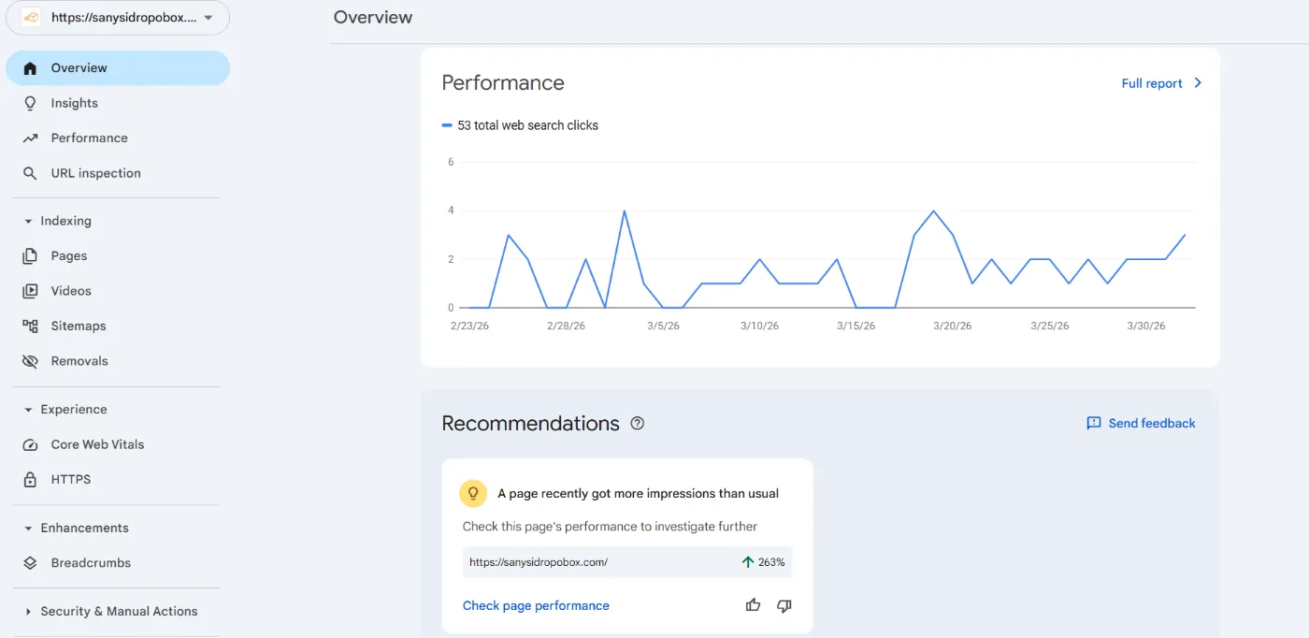Click Check page performance link
This screenshot has height=638, width=1309.
pyautogui.click(x=536, y=605)
